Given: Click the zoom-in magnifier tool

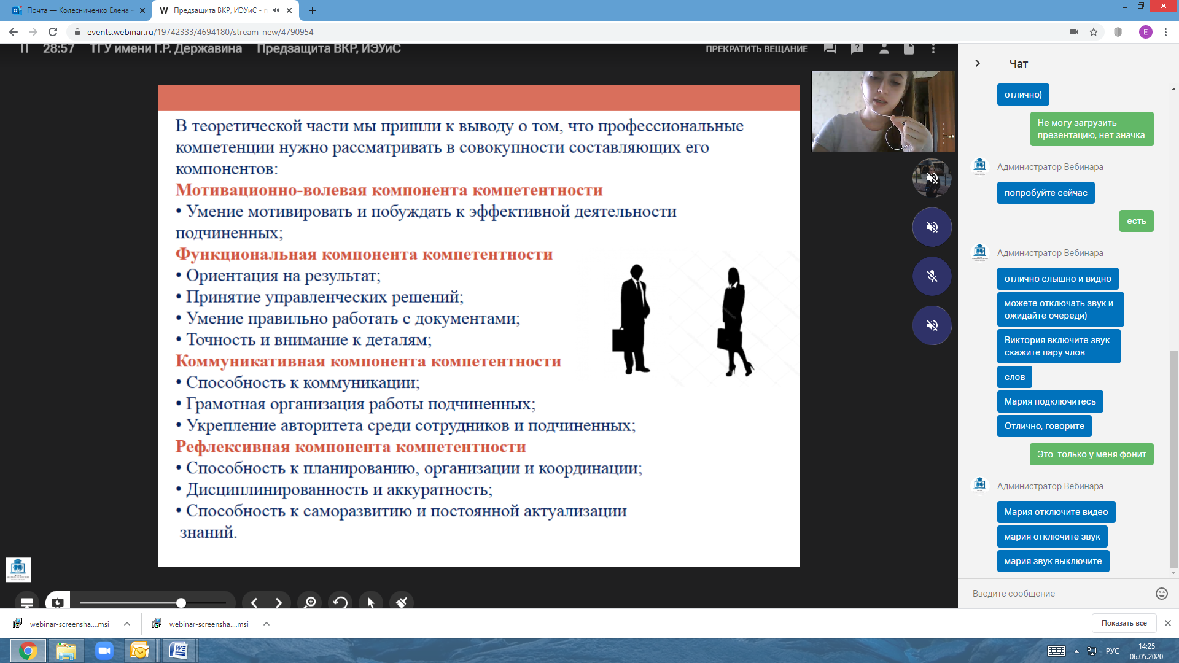Looking at the screenshot, I should pos(309,603).
